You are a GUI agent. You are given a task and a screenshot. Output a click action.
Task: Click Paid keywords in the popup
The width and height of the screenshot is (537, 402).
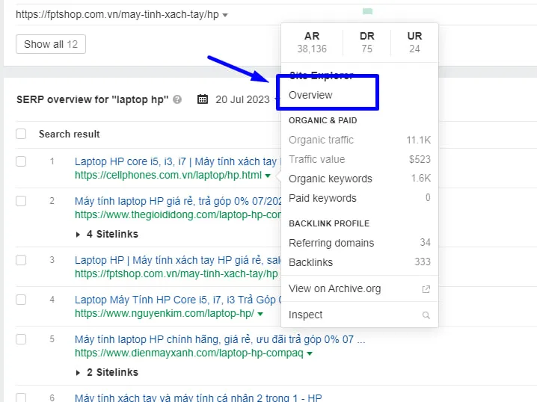click(x=322, y=198)
